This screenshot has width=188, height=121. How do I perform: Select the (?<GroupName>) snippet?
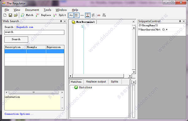[x=162, y=26]
